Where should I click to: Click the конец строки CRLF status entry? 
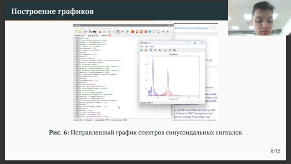click(x=119, y=120)
